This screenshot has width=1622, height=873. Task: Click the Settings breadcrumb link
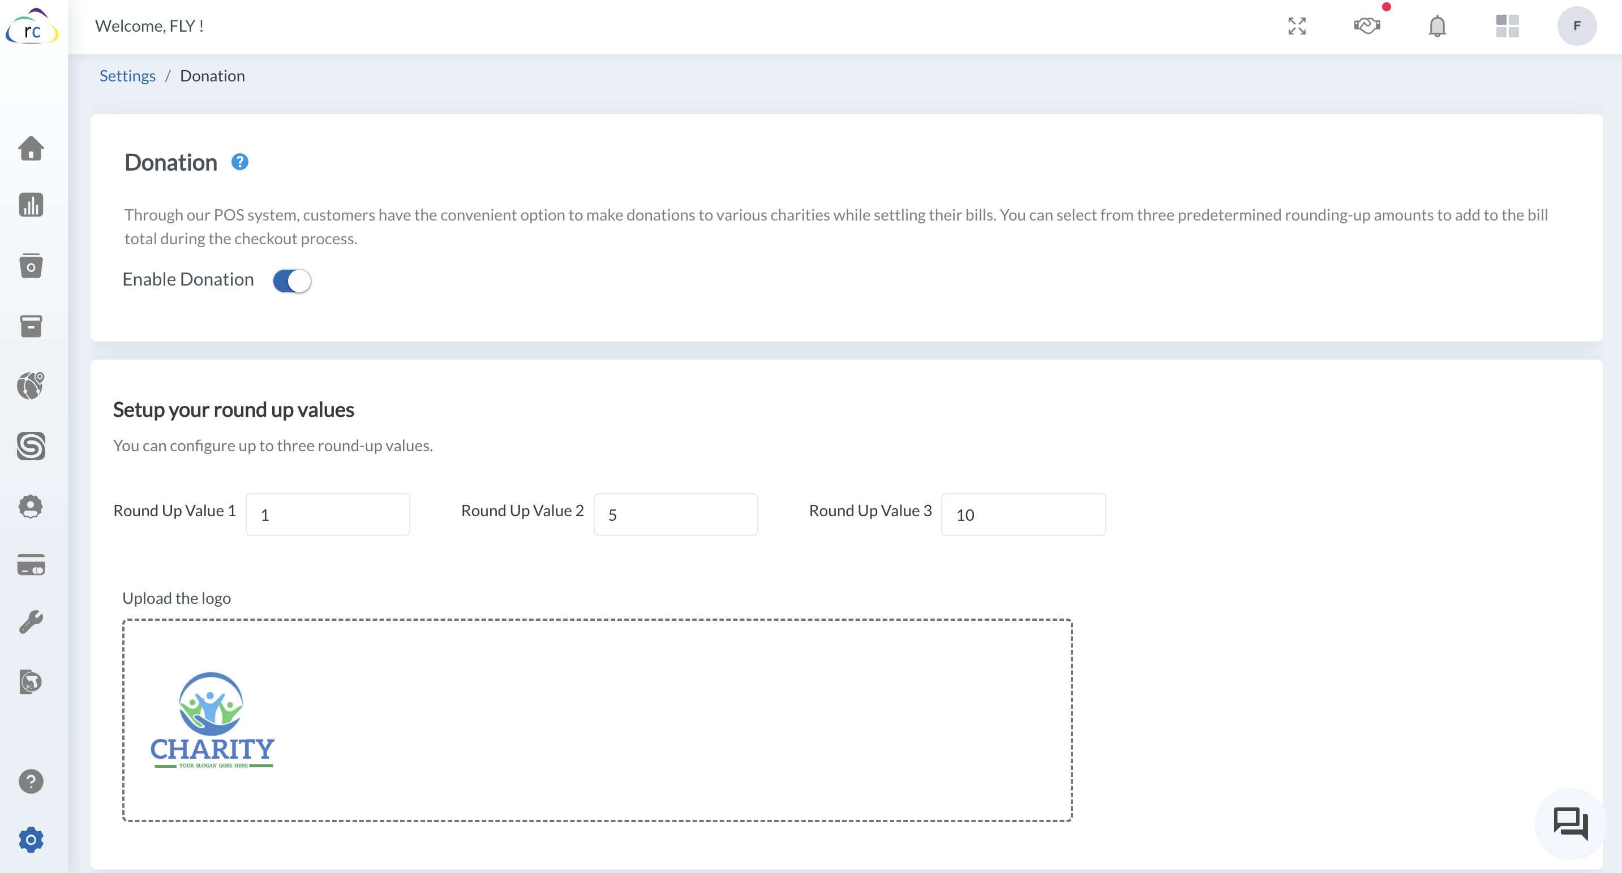[x=127, y=75]
